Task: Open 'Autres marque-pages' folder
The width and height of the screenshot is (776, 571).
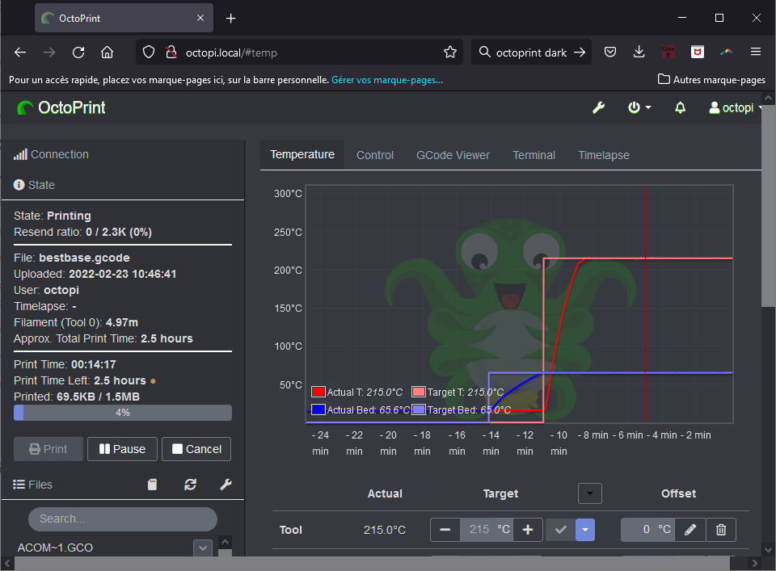Action: click(x=711, y=80)
